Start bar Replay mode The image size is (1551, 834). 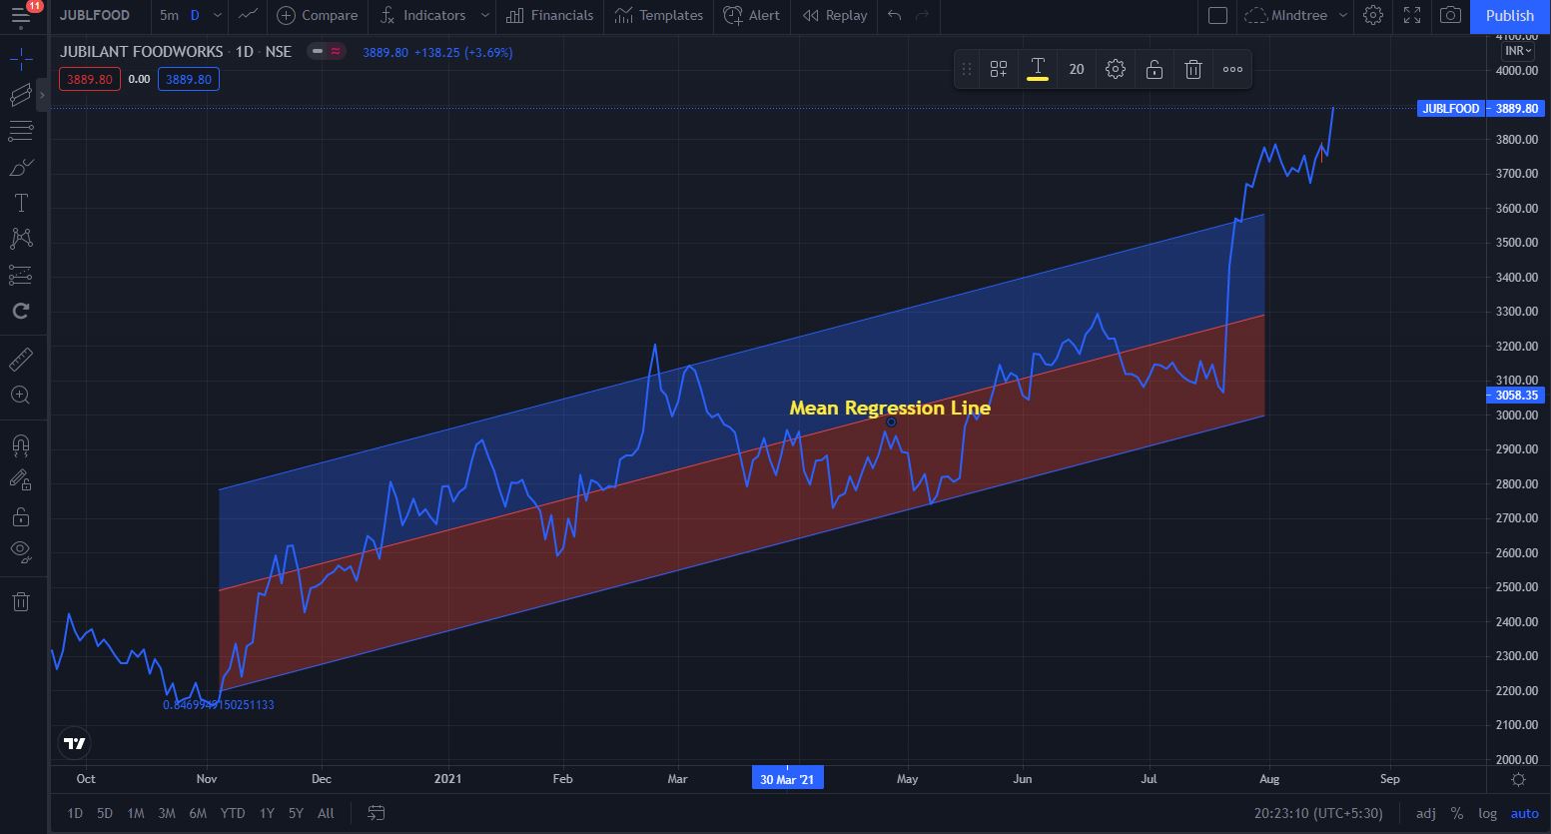(x=835, y=15)
